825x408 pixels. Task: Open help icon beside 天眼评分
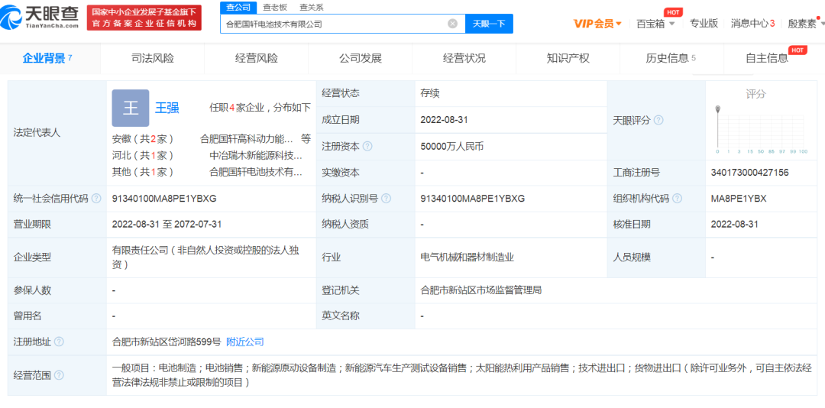[658, 121]
